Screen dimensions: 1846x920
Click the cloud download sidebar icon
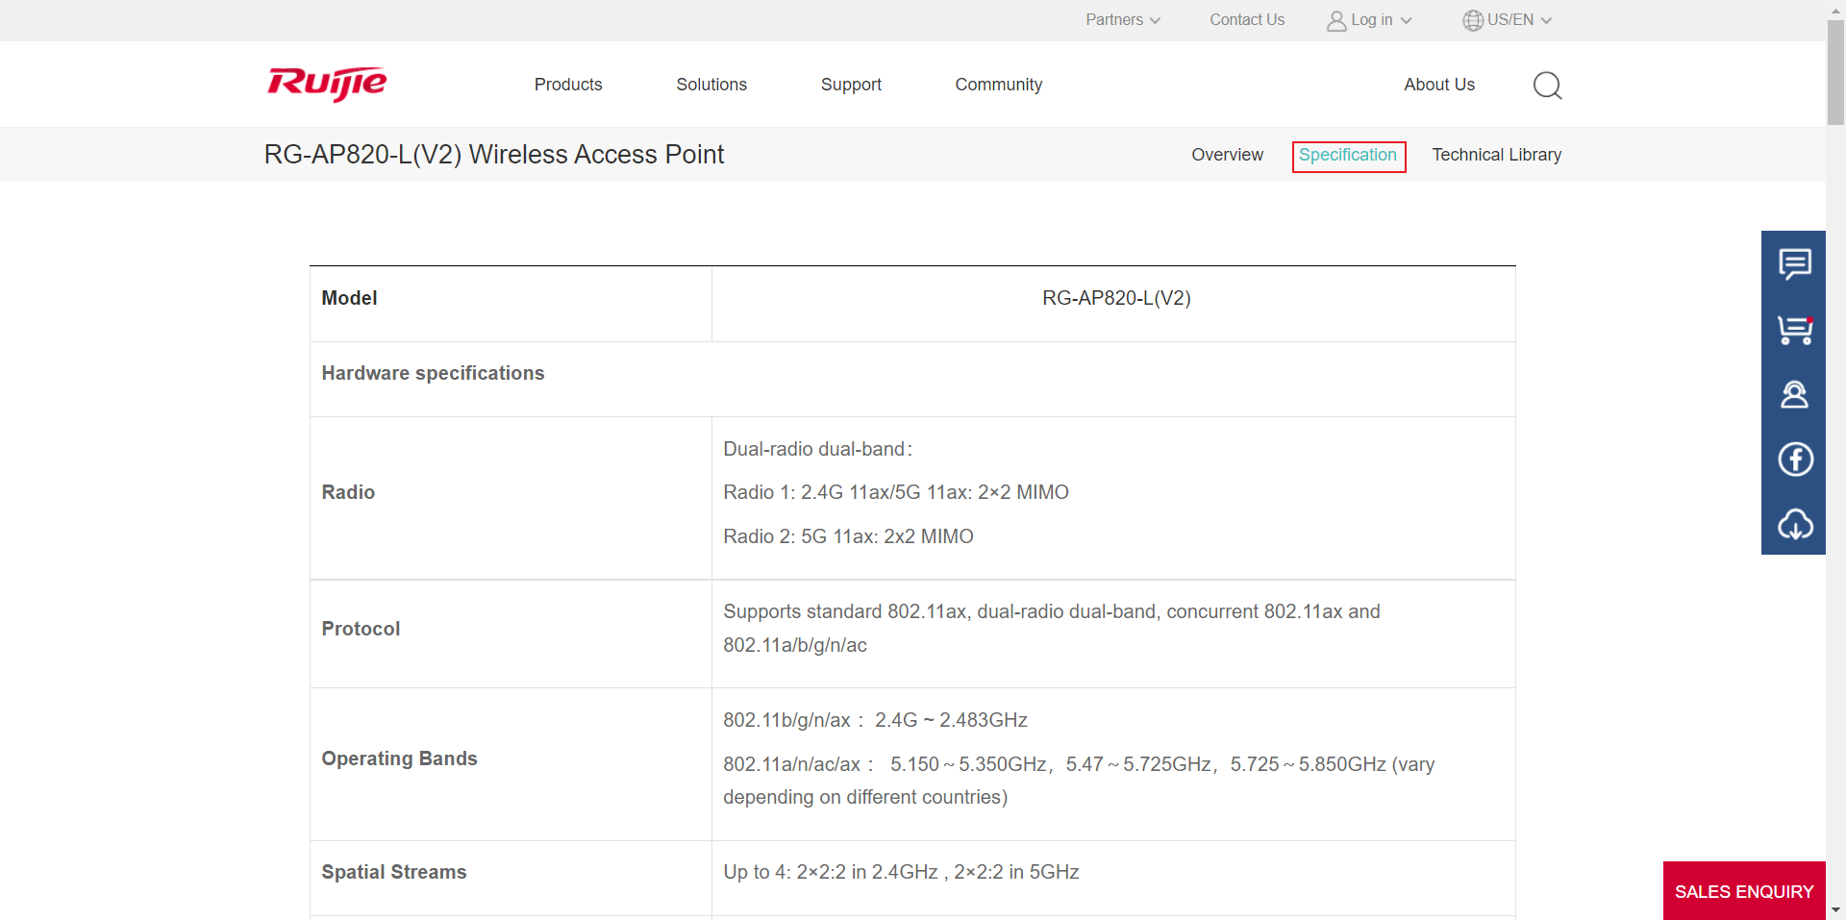[1794, 524]
